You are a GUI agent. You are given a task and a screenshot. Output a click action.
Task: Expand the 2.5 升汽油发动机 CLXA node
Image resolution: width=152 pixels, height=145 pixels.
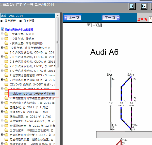[x=2, y=61]
